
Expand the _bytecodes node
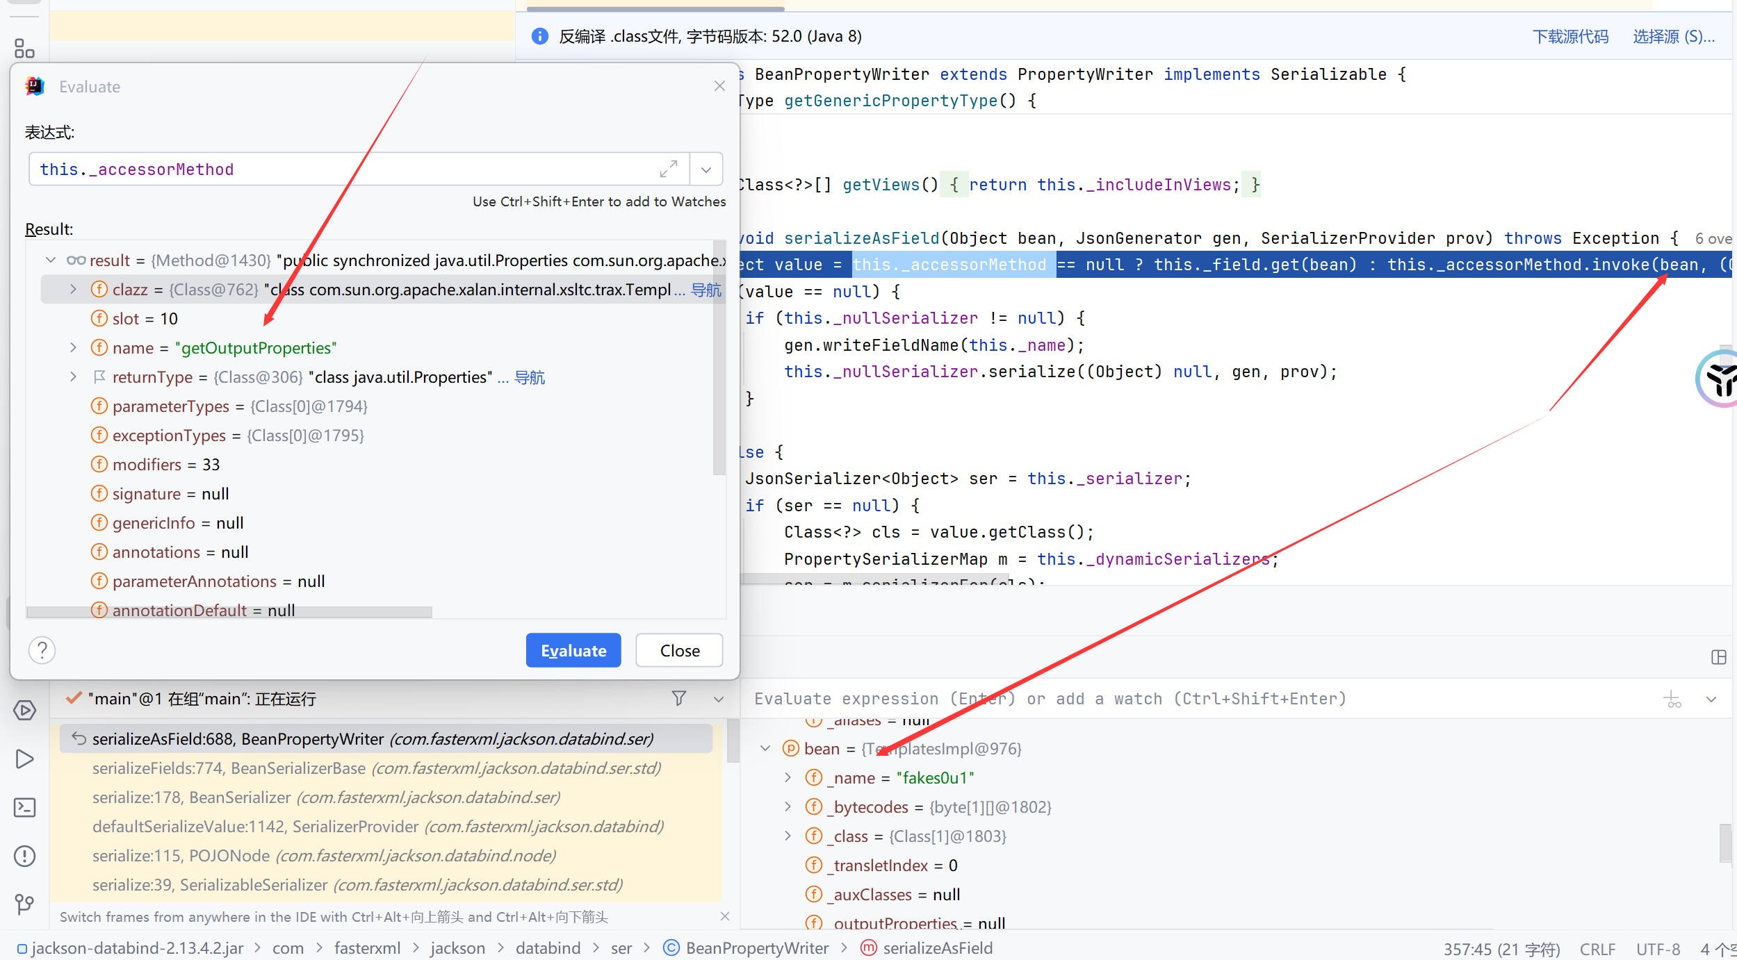point(788,806)
